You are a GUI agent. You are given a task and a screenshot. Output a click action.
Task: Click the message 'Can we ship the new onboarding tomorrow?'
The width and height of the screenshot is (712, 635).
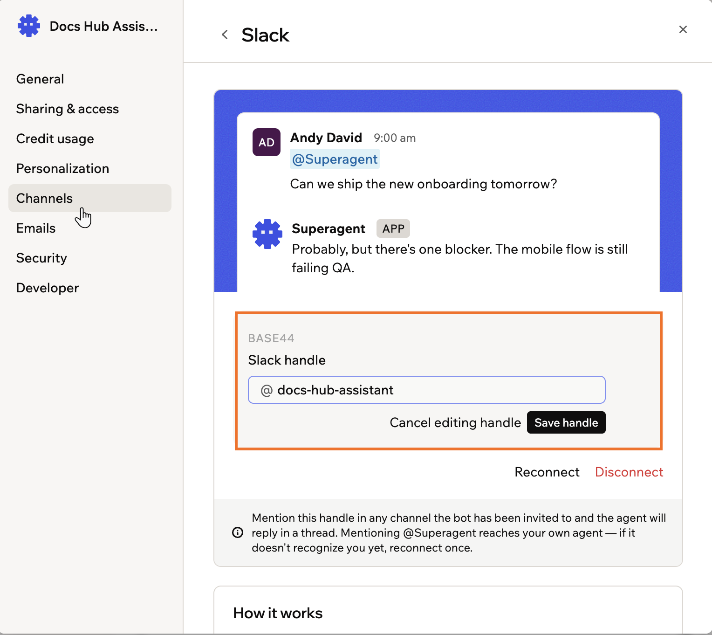(x=424, y=184)
